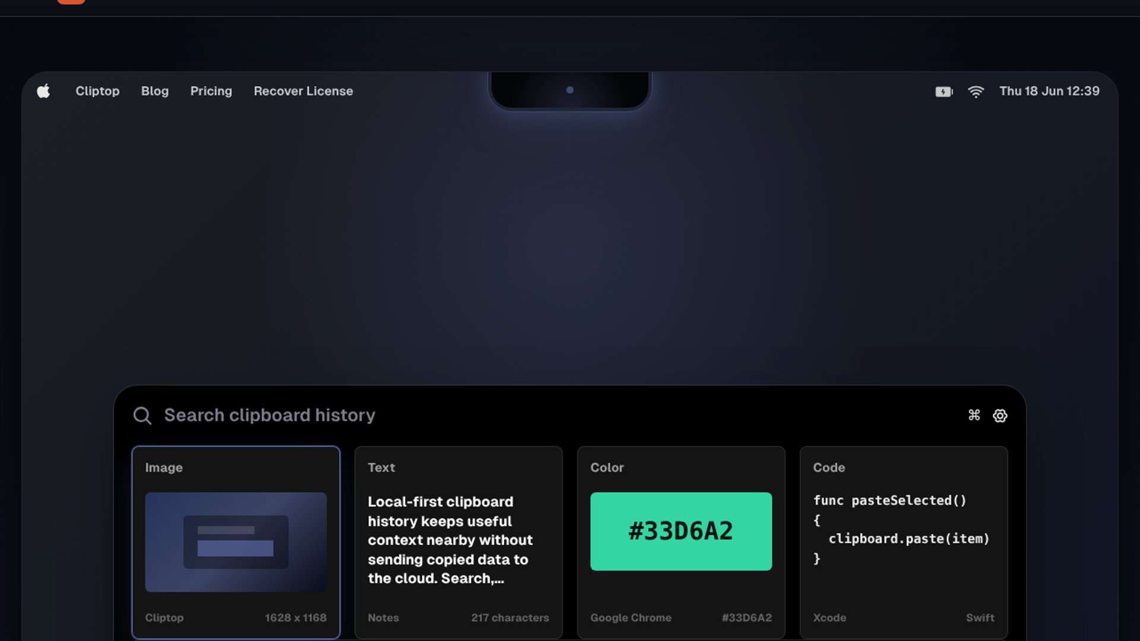Click the date and time display
The height and width of the screenshot is (641, 1140).
tap(1049, 91)
